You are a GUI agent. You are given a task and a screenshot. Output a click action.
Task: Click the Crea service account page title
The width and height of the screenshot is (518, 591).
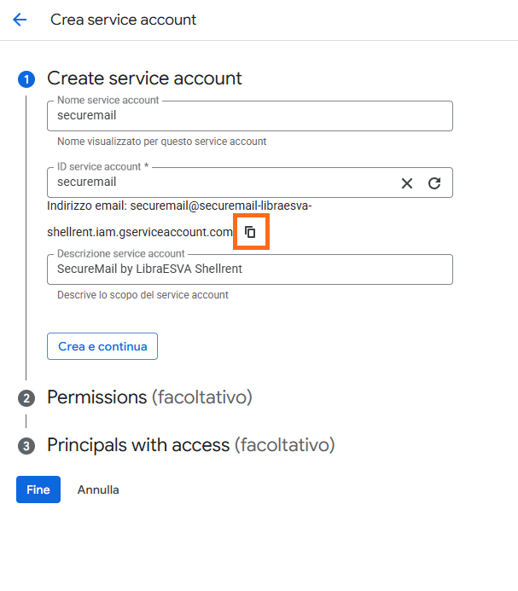pos(123,20)
